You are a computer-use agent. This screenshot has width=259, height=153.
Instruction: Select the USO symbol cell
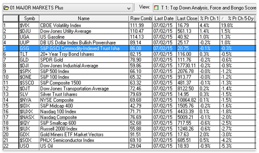pyautogui.click(x=29, y=146)
